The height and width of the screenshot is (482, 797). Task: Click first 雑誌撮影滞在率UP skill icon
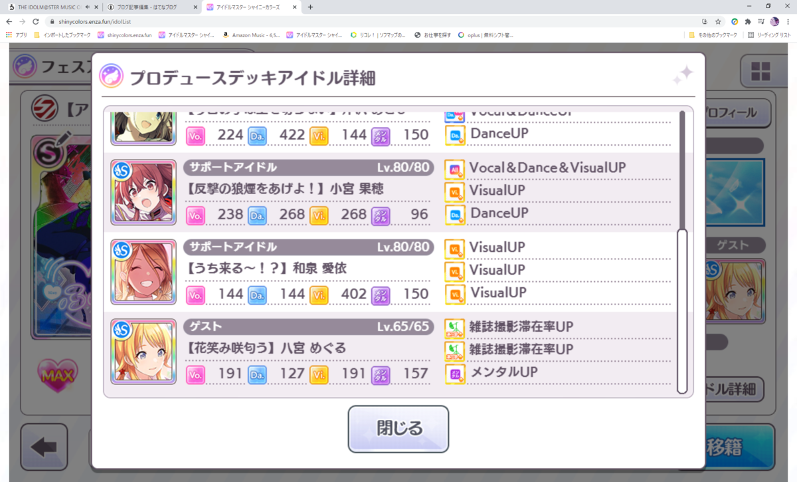pos(455,328)
